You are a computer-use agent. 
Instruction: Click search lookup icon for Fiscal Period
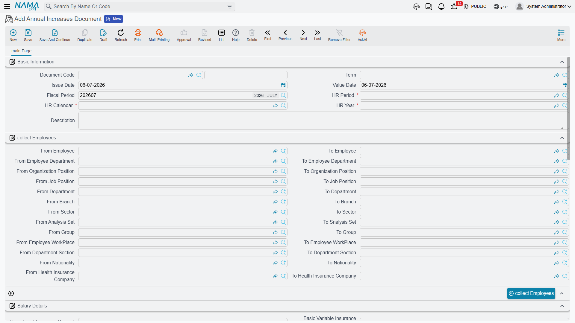[x=283, y=95]
